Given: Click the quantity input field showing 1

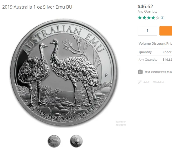Looking at the screenshot, I should click(x=147, y=31).
